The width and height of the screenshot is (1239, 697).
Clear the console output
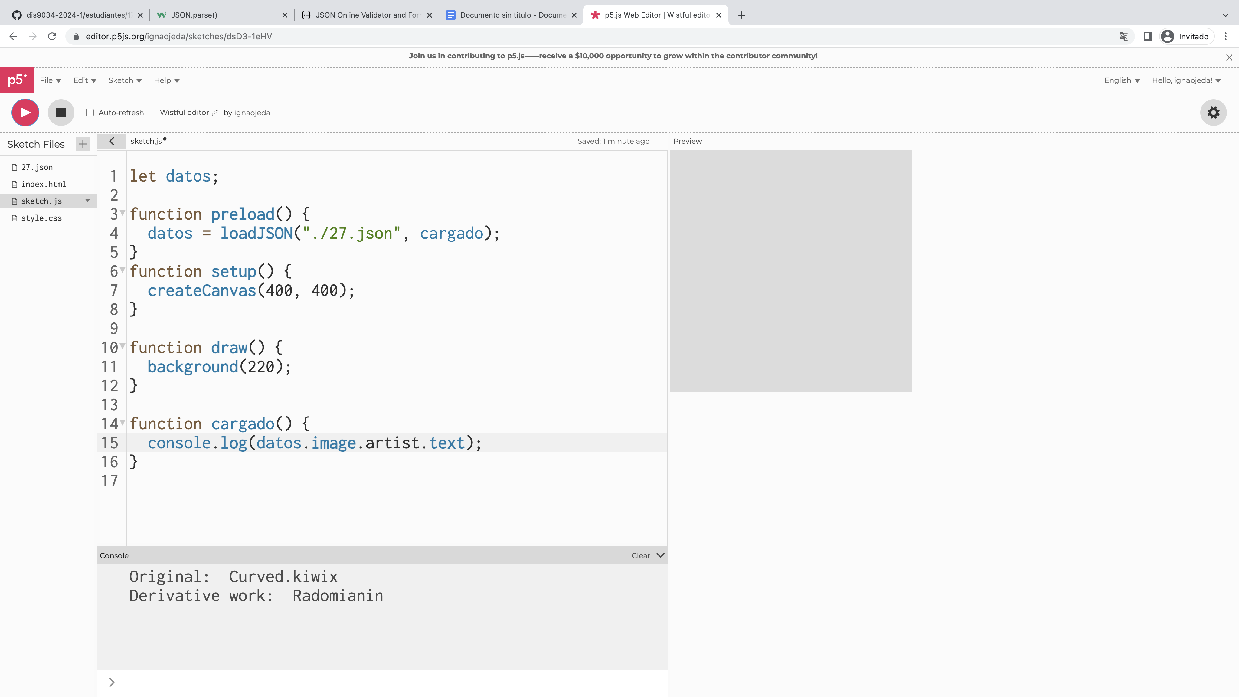coord(641,556)
